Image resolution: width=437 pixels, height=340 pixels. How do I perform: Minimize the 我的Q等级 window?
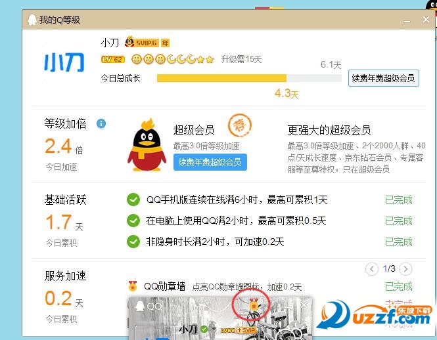click(x=407, y=20)
